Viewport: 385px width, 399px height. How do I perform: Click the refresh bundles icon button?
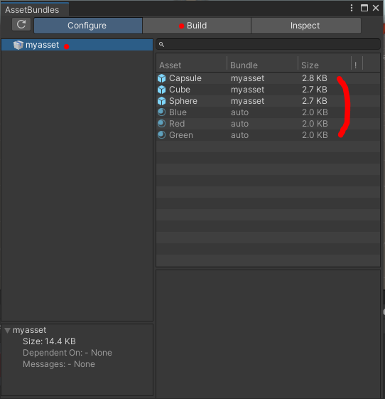coord(21,24)
